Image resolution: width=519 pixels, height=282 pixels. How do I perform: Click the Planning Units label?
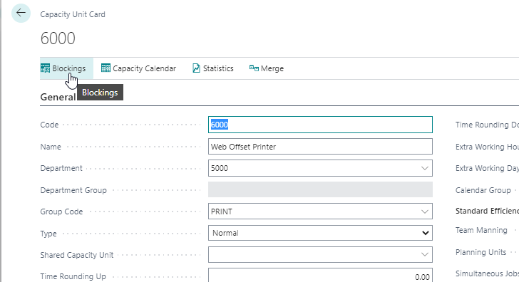pyautogui.click(x=481, y=252)
